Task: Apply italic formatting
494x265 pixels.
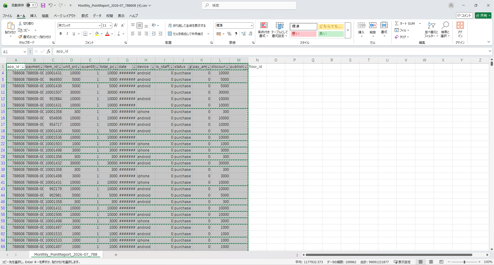Action: (67, 34)
